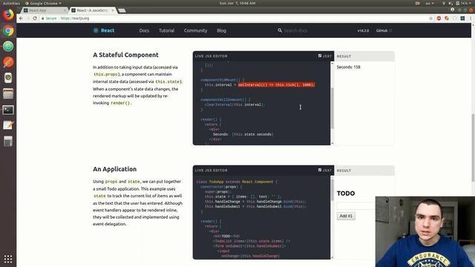The width and height of the screenshot is (475, 267).
Task: Click the 'A Stateful Component' heading
Action: tap(125, 55)
